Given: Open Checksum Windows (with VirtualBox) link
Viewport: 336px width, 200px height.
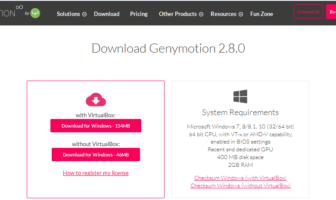Looking at the screenshot, I should tap(240, 178).
